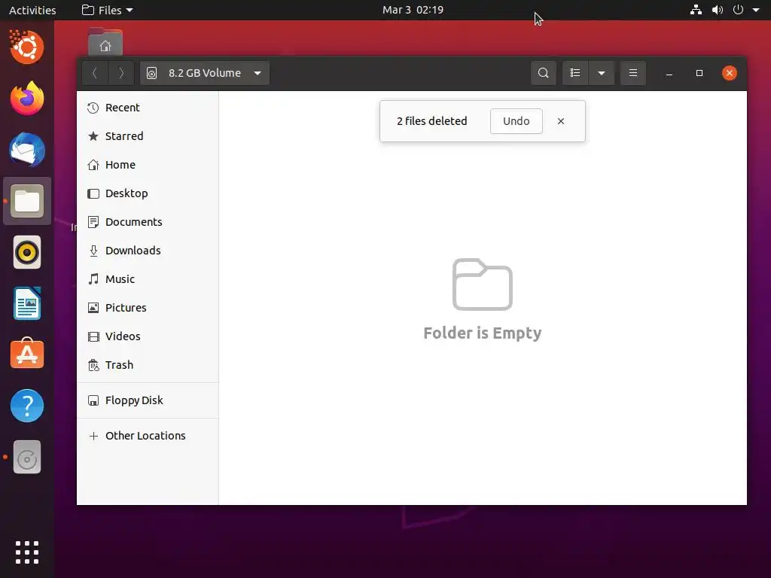Show Applications grid at dock bottom

tap(27, 552)
